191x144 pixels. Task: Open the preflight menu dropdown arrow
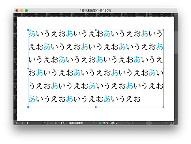(x=128, y=123)
